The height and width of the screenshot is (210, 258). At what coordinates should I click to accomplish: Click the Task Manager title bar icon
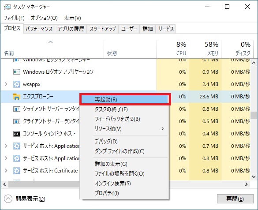(x=7, y=7)
